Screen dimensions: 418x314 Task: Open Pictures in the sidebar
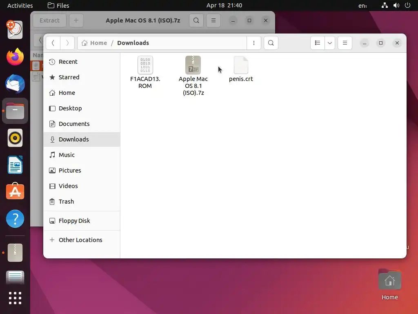click(82, 170)
